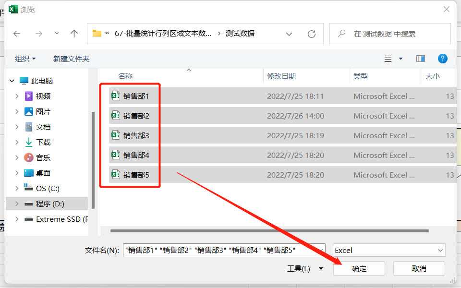Change the view layout icon

point(388,59)
